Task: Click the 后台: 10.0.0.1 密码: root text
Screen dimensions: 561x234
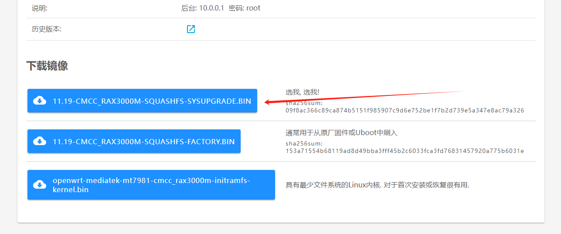Action: (221, 8)
